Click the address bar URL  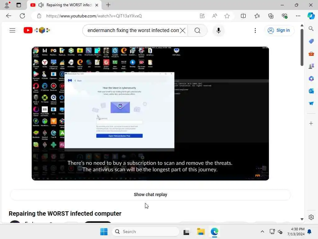pyautogui.click(x=94, y=16)
